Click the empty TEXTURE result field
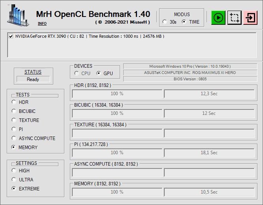This screenshot has width=263, height=205. click(209, 133)
